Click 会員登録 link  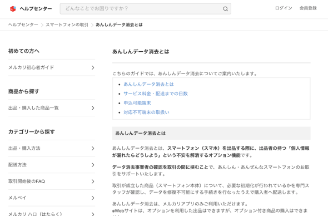(x=308, y=8)
